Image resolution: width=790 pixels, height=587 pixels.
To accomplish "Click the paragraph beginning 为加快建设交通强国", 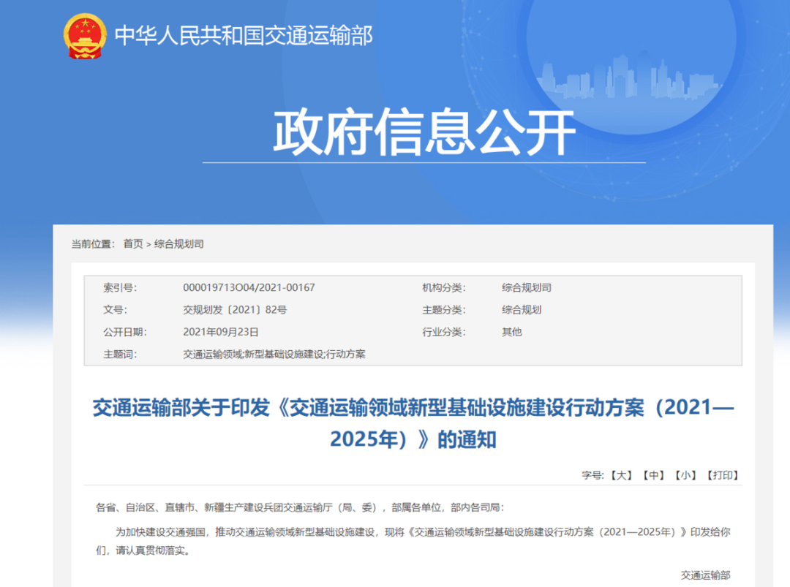I will tap(413, 541).
